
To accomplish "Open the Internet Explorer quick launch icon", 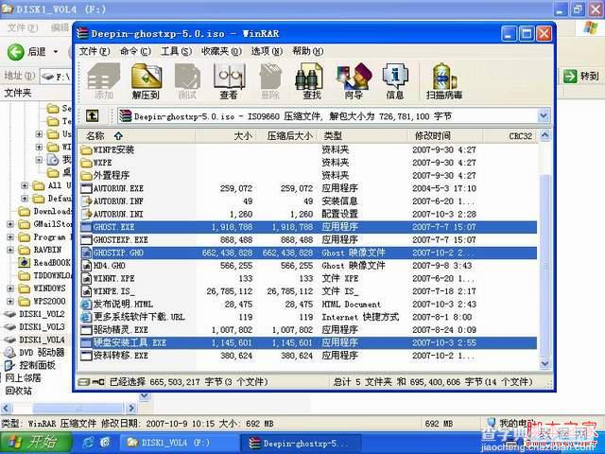I will point(88,443).
